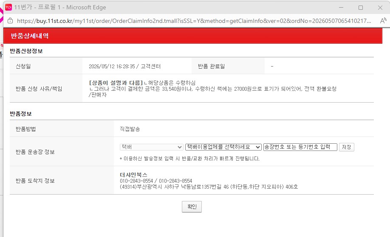Click the 부산광역시 사하구 return address line

[209, 187]
